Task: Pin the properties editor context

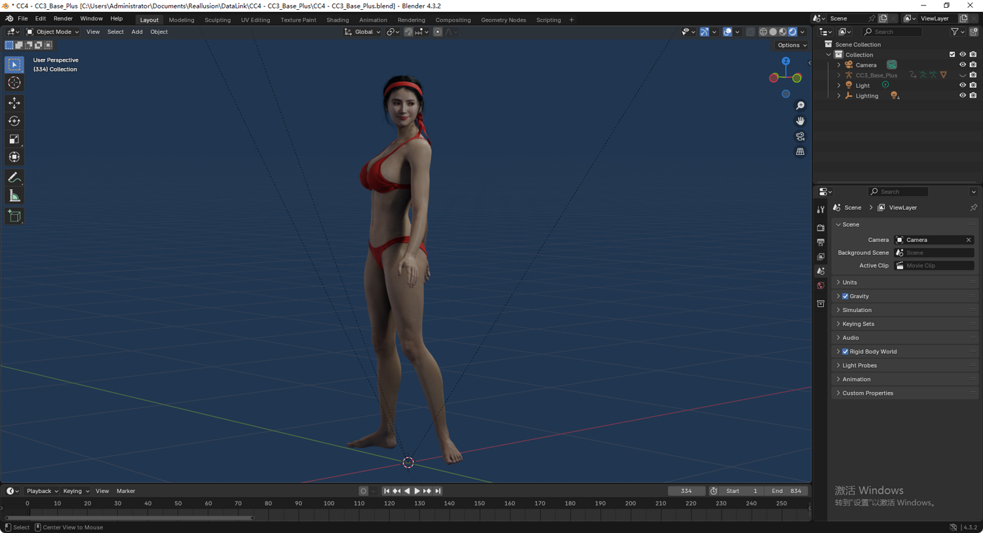Action: (x=973, y=208)
